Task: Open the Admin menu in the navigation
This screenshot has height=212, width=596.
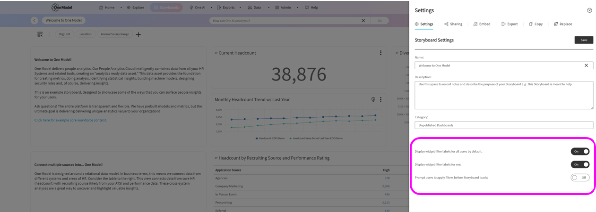Action: click(283, 8)
